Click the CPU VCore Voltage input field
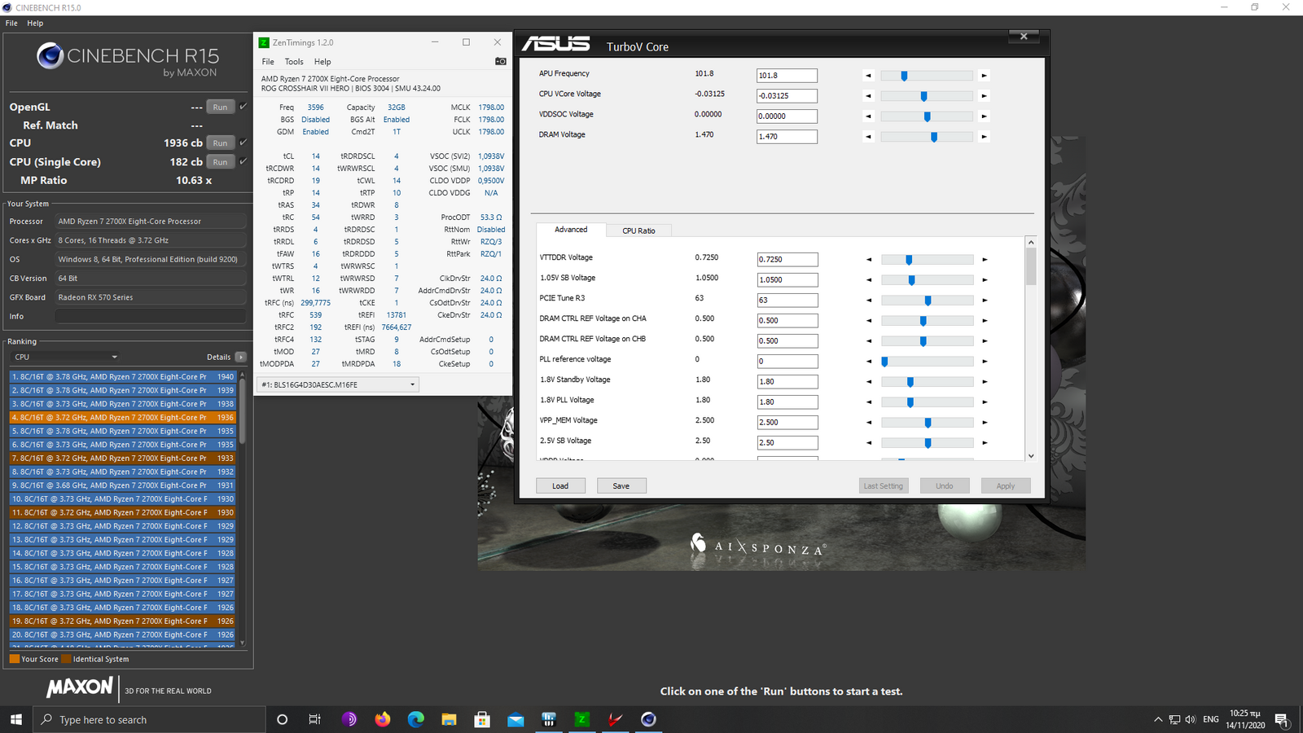The image size is (1303, 733). click(x=787, y=96)
